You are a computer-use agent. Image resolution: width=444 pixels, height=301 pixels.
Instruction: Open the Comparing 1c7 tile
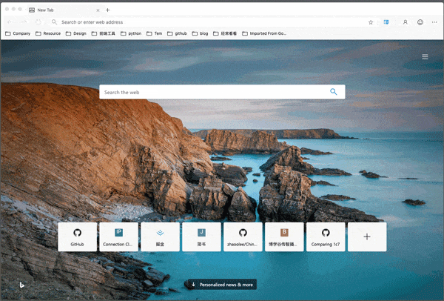tap(326, 237)
